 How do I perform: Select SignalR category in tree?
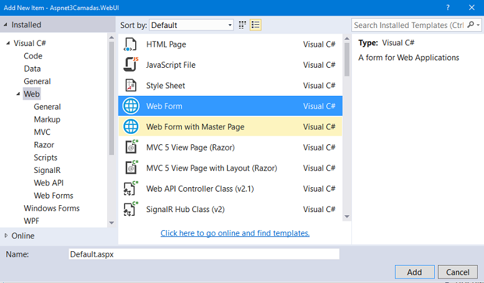point(47,170)
